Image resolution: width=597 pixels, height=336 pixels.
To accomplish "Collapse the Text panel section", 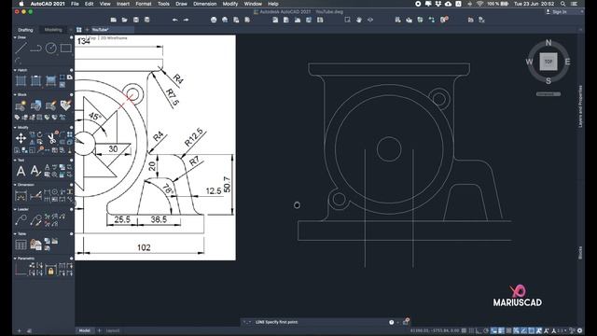I will (15, 160).
